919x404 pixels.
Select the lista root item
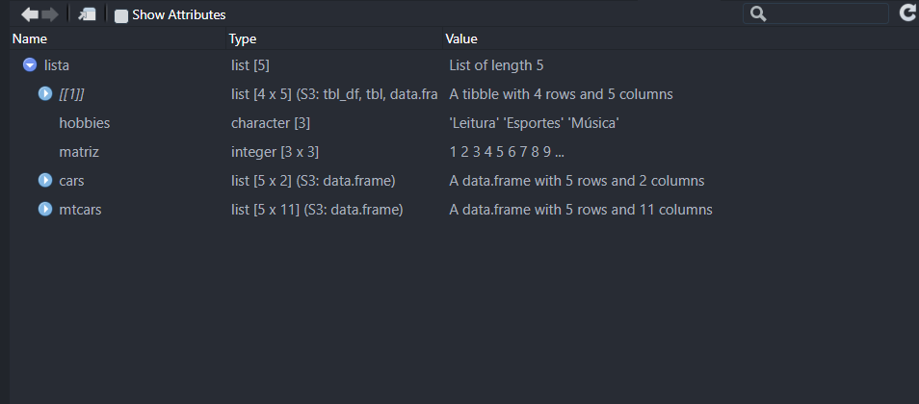pyautogui.click(x=57, y=65)
